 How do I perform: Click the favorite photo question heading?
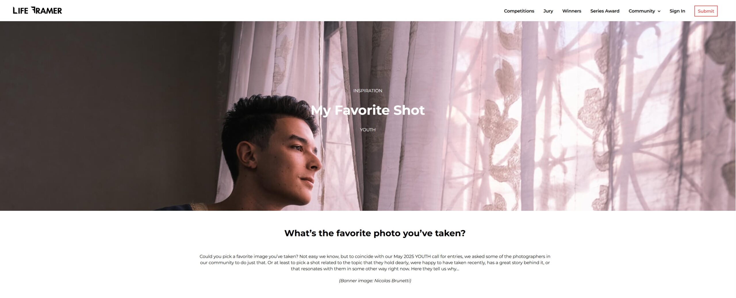[375, 233]
